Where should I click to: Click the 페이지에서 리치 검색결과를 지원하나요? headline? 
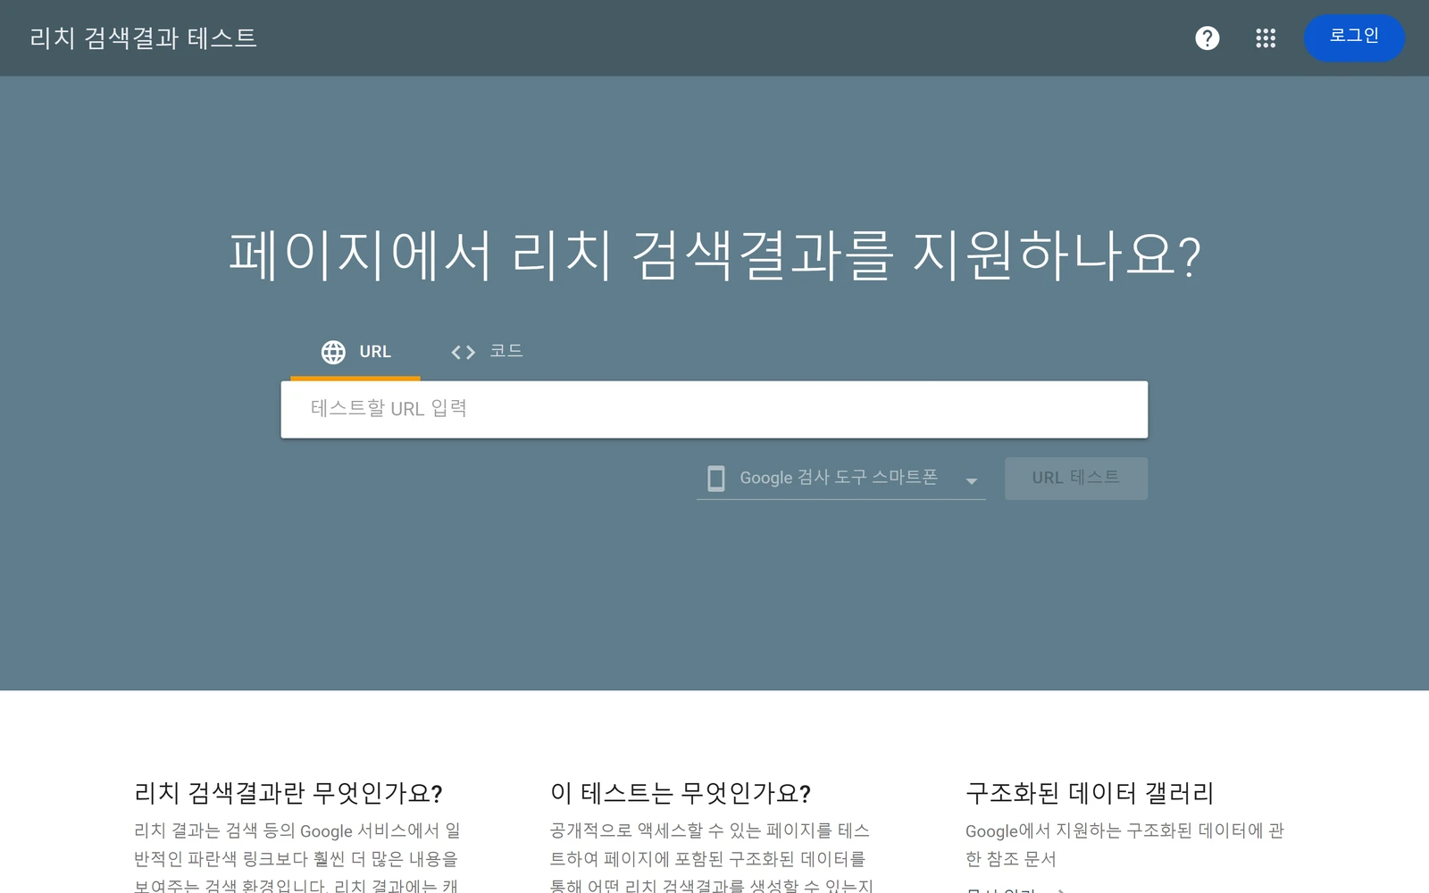pyautogui.click(x=714, y=255)
